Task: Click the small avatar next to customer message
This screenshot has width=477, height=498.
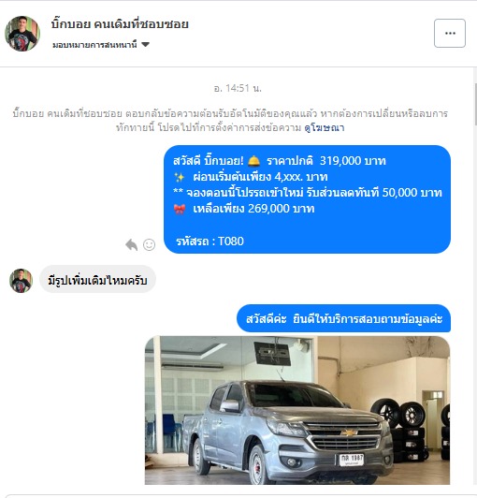Action: [21, 281]
